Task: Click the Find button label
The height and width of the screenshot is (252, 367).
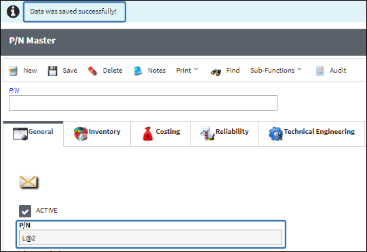Action: 233,71
